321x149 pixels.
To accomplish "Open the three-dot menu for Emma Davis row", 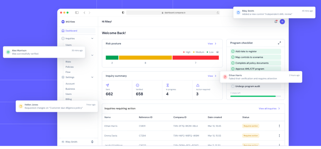I will 279,136.
